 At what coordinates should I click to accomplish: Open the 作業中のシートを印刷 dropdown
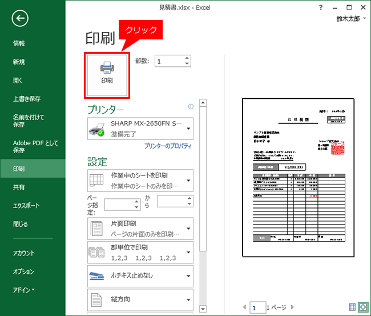pyautogui.click(x=140, y=181)
